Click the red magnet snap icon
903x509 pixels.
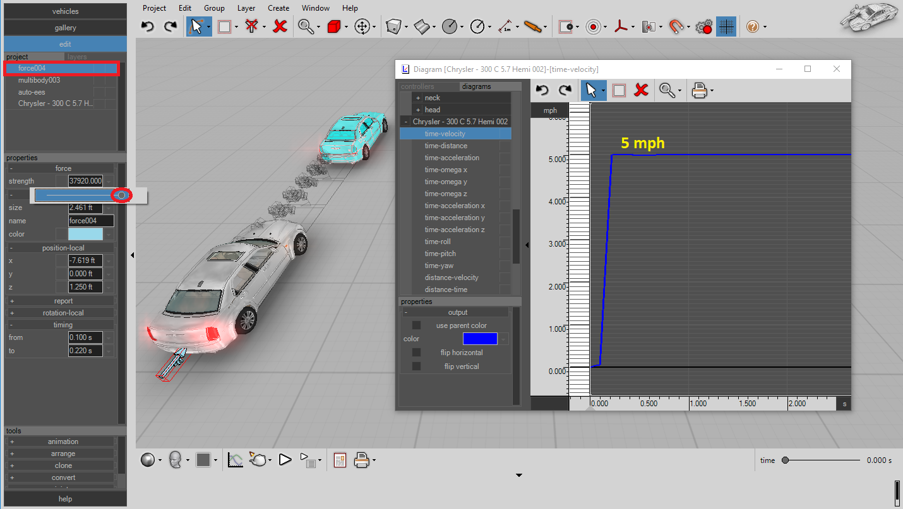676,26
